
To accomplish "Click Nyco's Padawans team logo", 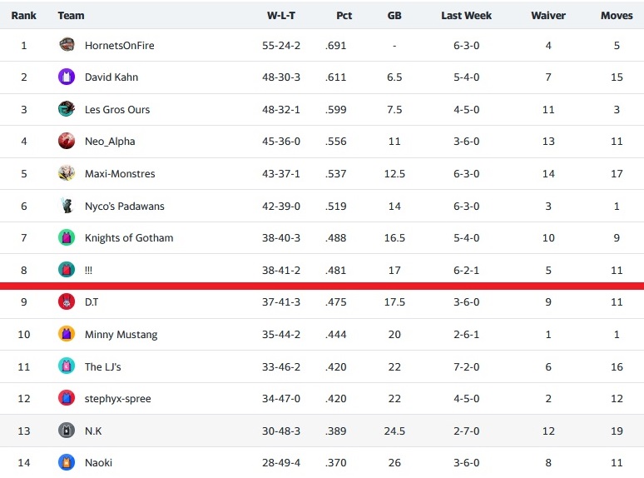I will [x=67, y=206].
